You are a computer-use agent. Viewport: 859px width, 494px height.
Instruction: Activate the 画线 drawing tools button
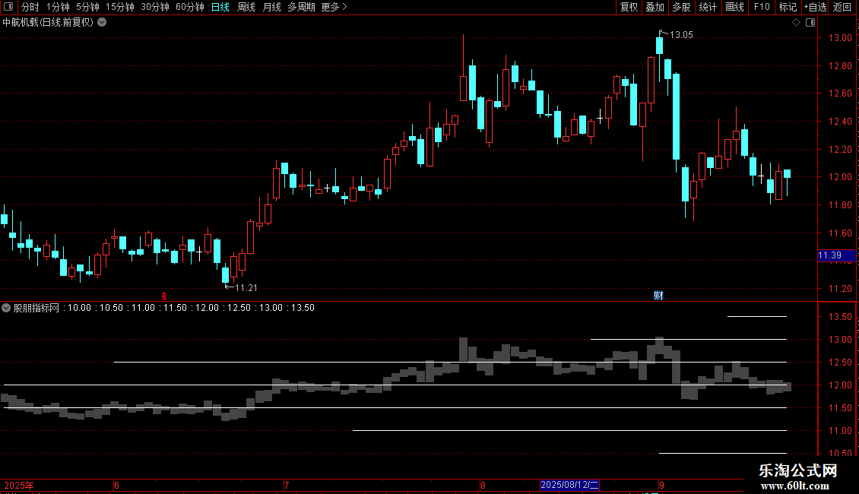[x=734, y=7]
